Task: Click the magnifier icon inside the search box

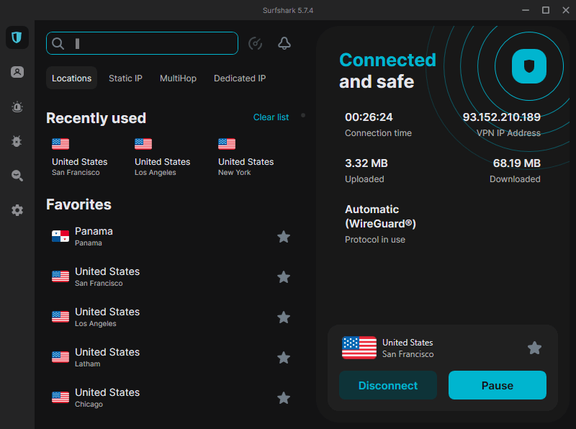Action: (58, 43)
